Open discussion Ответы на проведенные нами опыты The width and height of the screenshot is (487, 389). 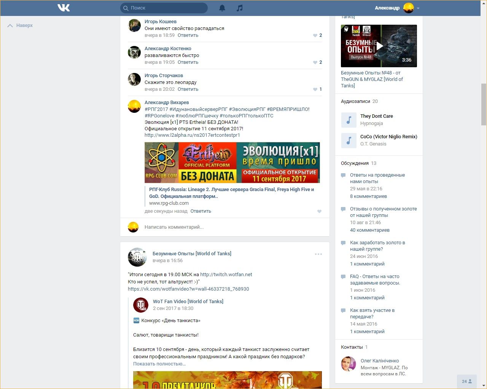(x=377, y=178)
